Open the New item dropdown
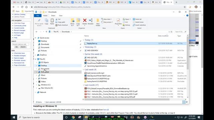 point(106,19)
